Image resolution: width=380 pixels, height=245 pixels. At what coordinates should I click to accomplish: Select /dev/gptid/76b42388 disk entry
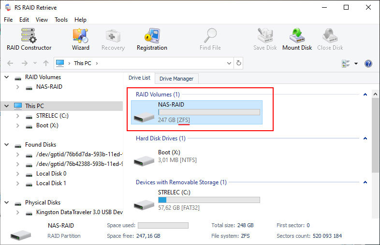[79, 164]
